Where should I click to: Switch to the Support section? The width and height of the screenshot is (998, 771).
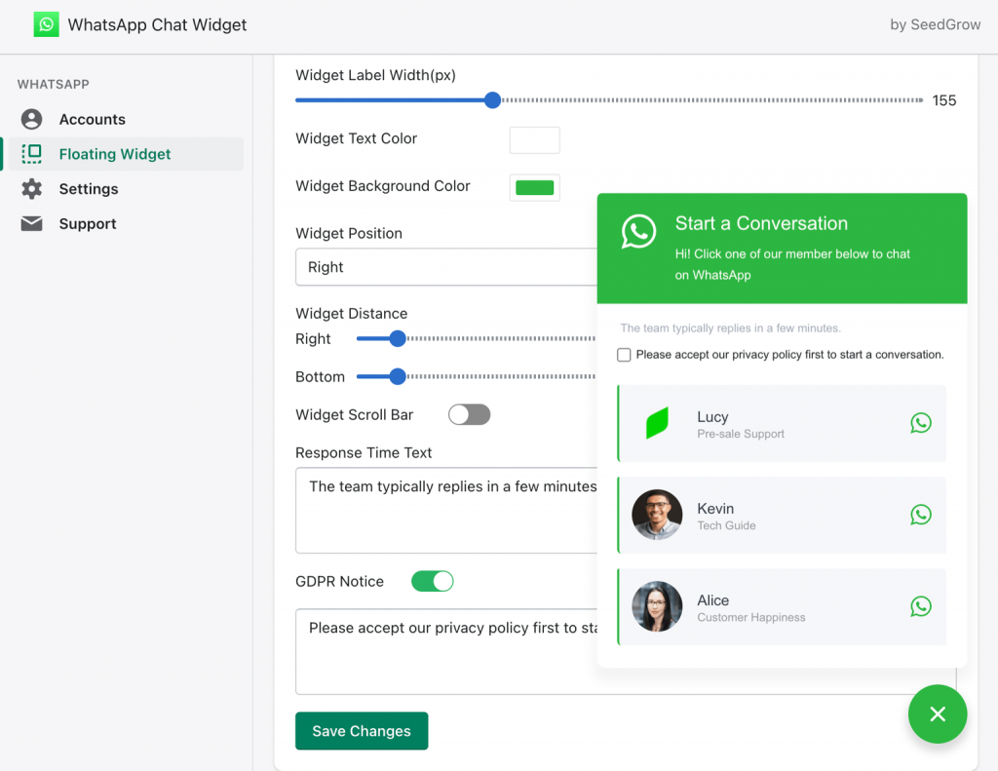point(88,223)
